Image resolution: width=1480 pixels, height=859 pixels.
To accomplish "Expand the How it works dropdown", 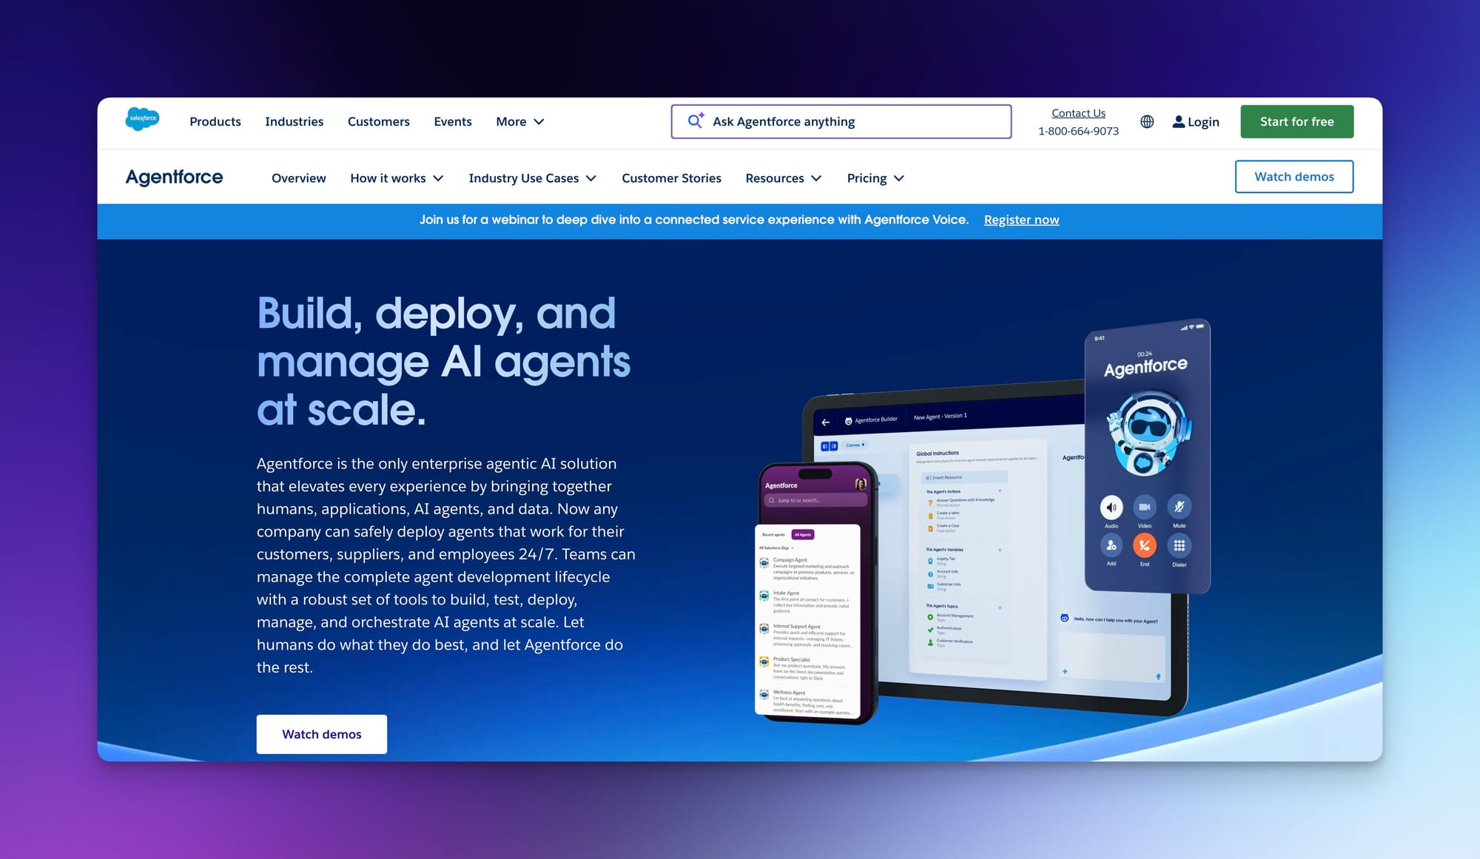I will [x=397, y=178].
